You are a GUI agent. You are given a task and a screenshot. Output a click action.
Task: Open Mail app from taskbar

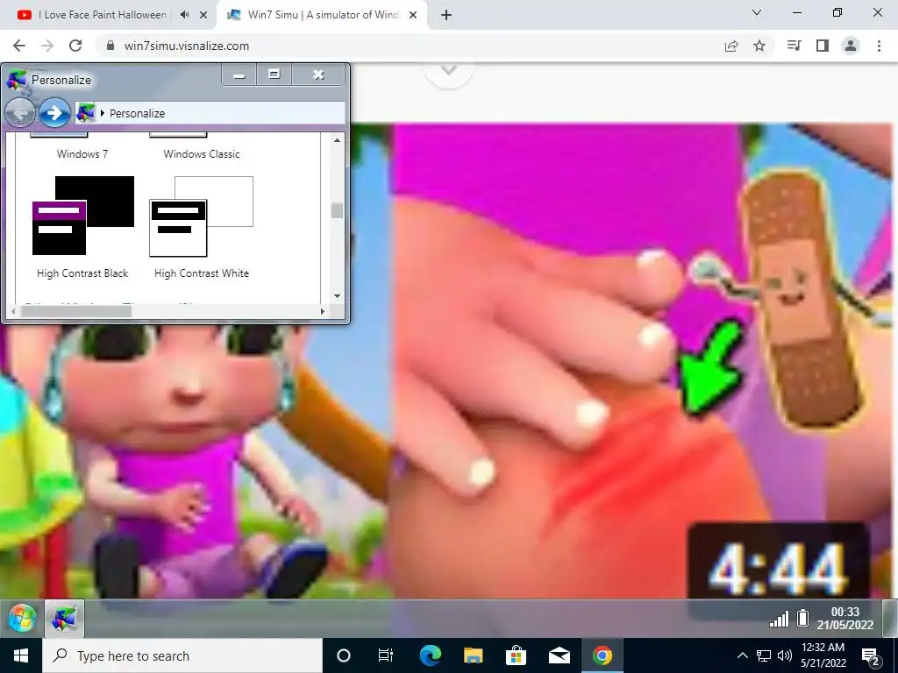tap(559, 655)
